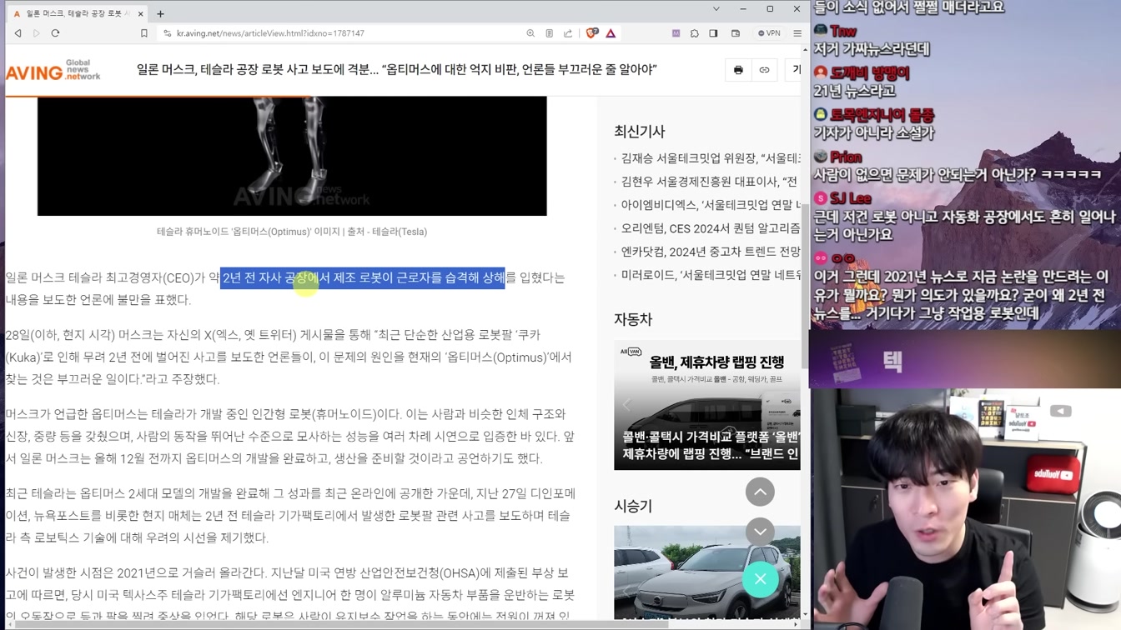Click the Optimus robot article image
Screen dimensions: 1121x630
(x=292, y=156)
